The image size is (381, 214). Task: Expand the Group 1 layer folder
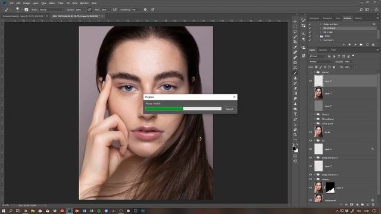coord(315,114)
